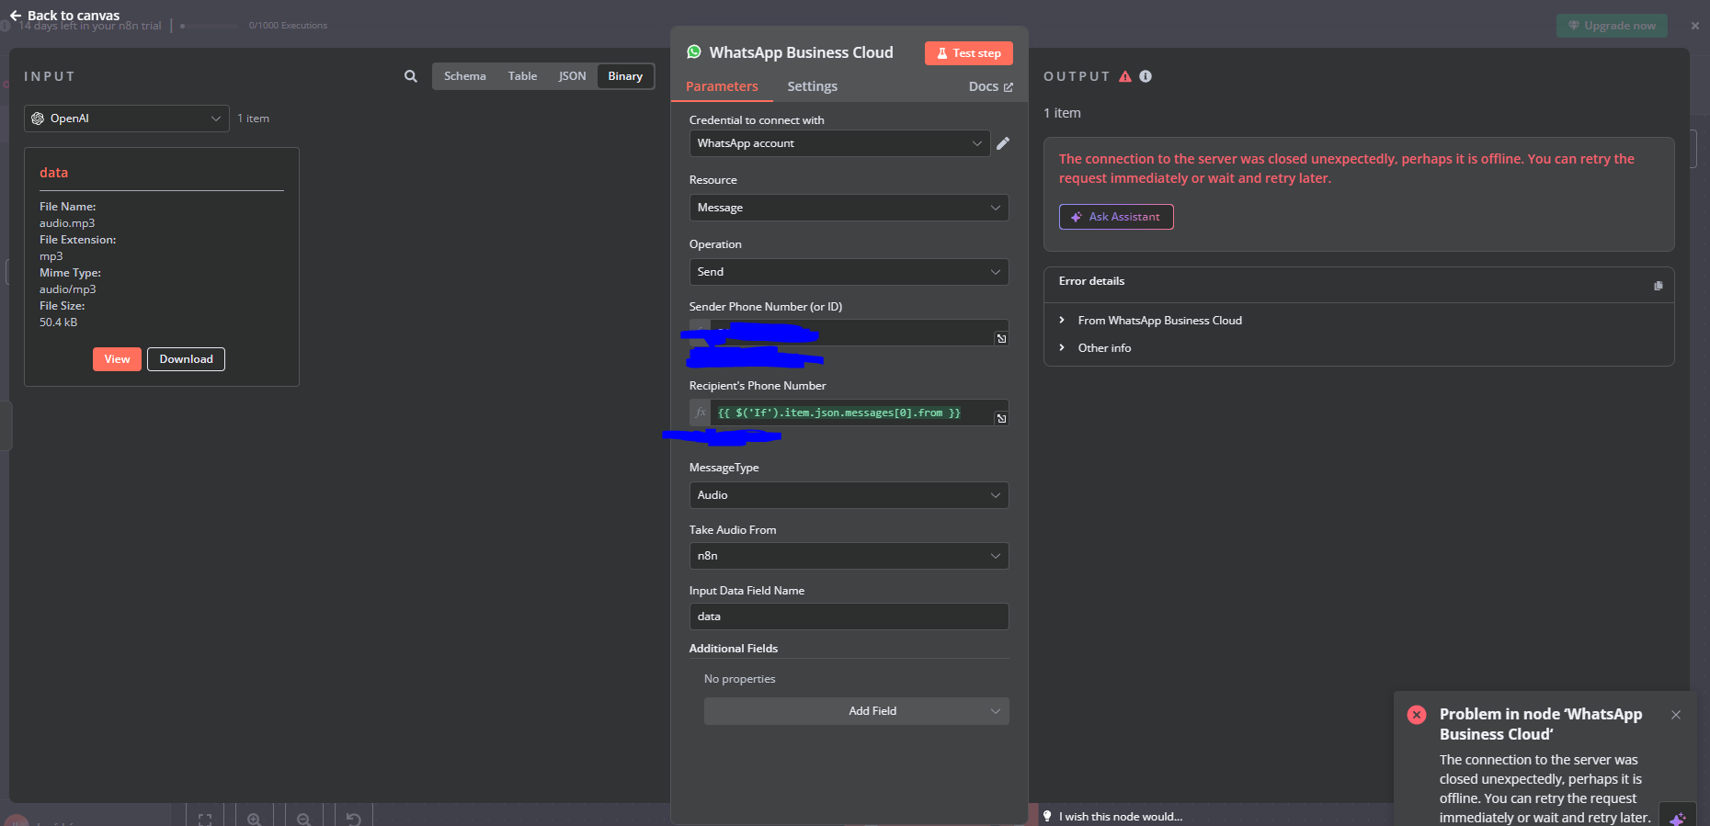This screenshot has height=826, width=1710.
Task: Dismiss the problem notification toast
Action: [1676, 715]
